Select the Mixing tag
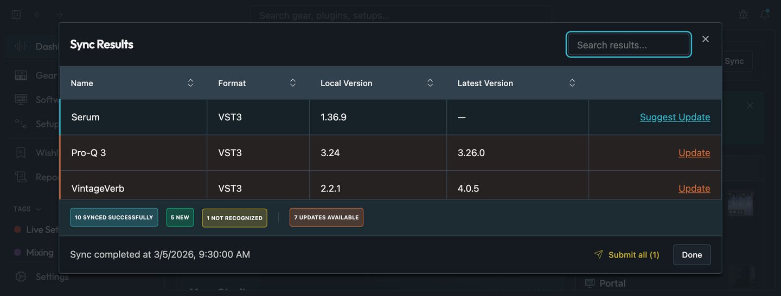Image resolution: width=781 pixels, height=296 pixels. (x=34, y=253)
